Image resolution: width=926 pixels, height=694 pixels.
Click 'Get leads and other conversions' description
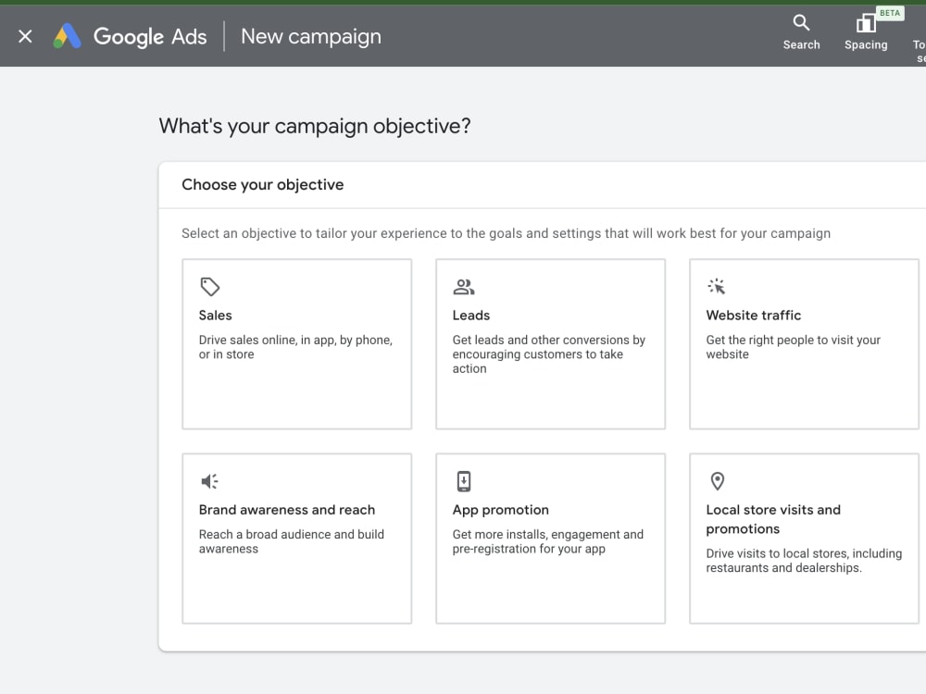(x=548, y=354)
